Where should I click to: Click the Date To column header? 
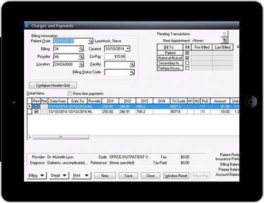[x=77, y=101]
